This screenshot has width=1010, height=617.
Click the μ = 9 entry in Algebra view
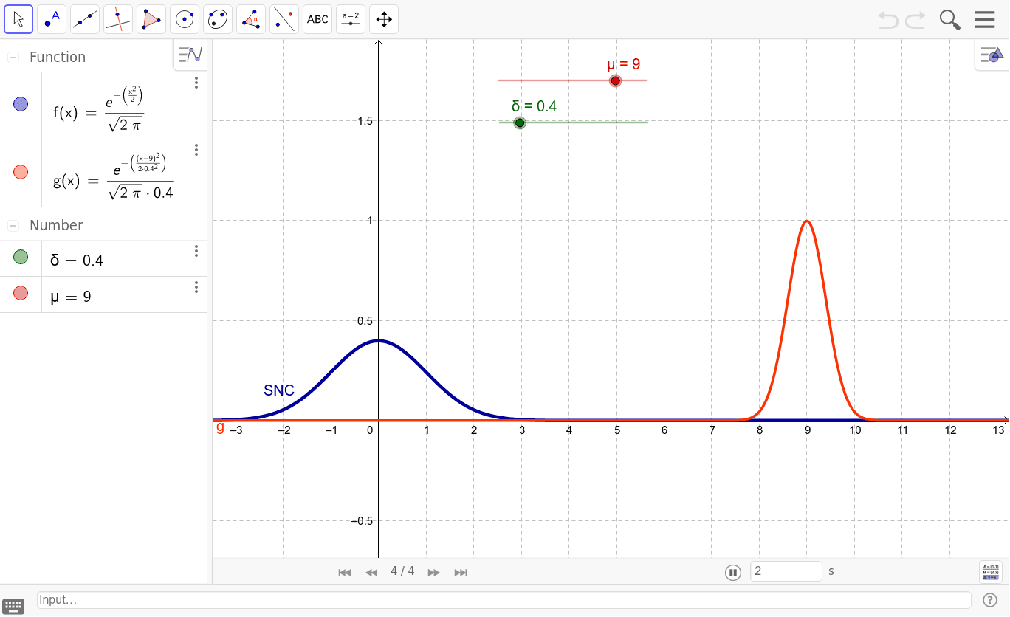point(71,297)
